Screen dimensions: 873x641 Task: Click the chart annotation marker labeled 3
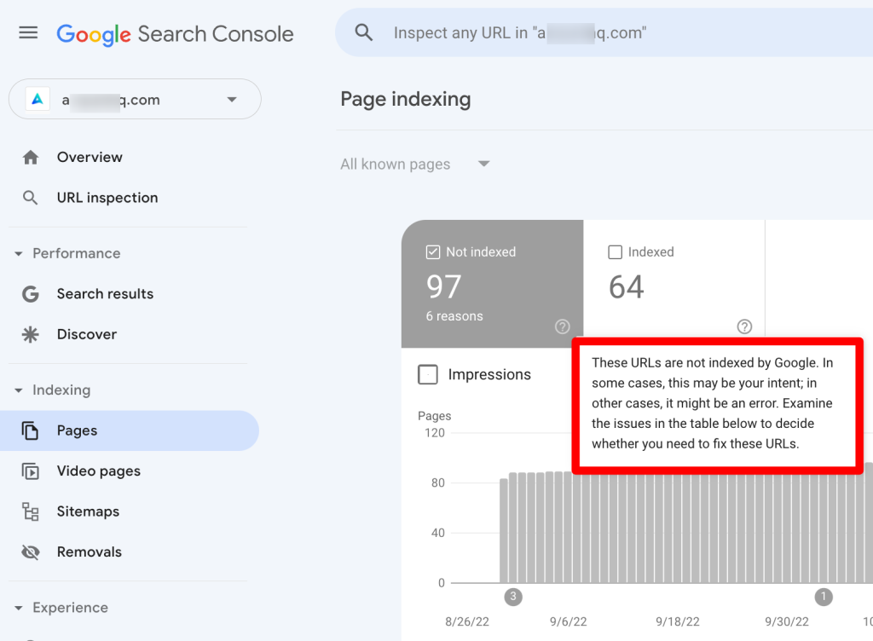tap(513, 597)
